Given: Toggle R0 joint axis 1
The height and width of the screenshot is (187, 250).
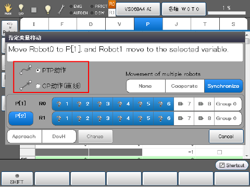Looking at the screenshot, I should [x=62, y=104].
